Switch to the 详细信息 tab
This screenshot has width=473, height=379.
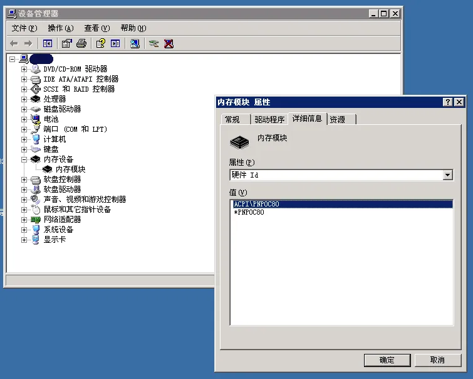coord(308,119)
